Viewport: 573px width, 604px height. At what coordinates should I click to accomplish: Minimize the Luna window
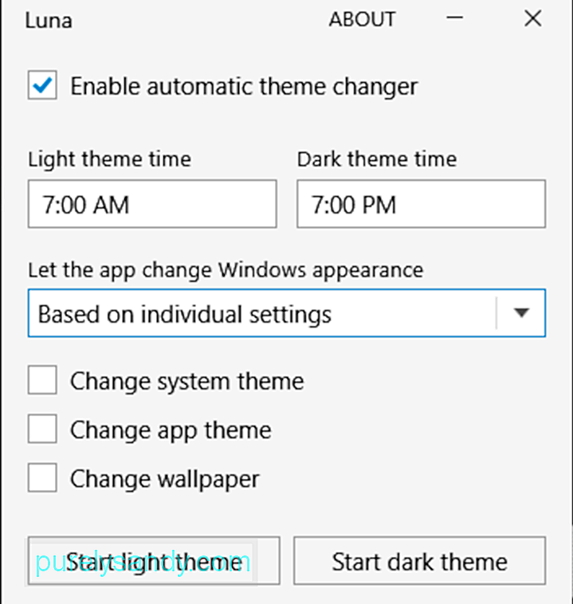[x=455, y=18]
